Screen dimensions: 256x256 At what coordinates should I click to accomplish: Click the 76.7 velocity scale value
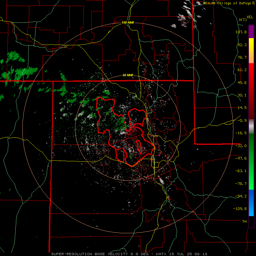242,57
